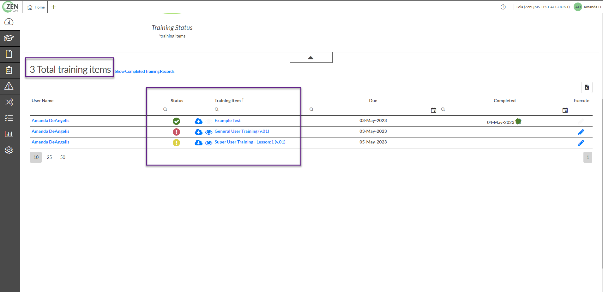
Task: Click the Show Completed Training Records link
Action: pos(144,72)
